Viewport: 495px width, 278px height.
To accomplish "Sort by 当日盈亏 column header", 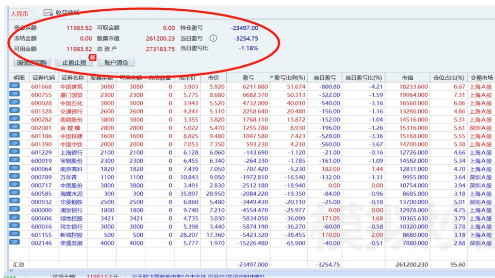I will (324, 78).
